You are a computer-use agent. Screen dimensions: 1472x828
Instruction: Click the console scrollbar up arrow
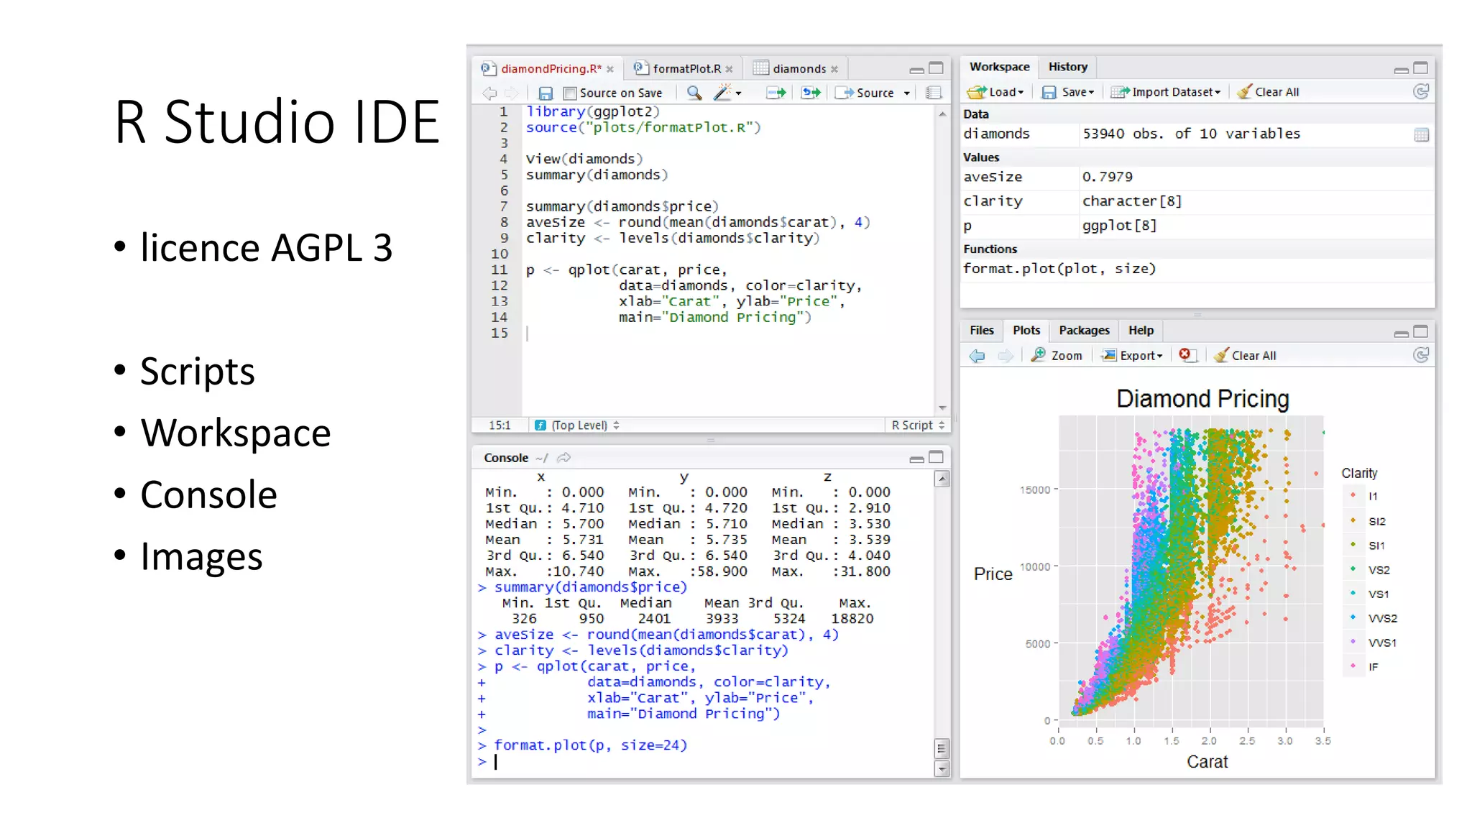coord(942,479)
